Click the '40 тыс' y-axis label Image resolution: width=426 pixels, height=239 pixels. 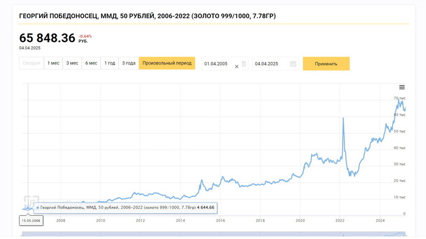[399, 148]
